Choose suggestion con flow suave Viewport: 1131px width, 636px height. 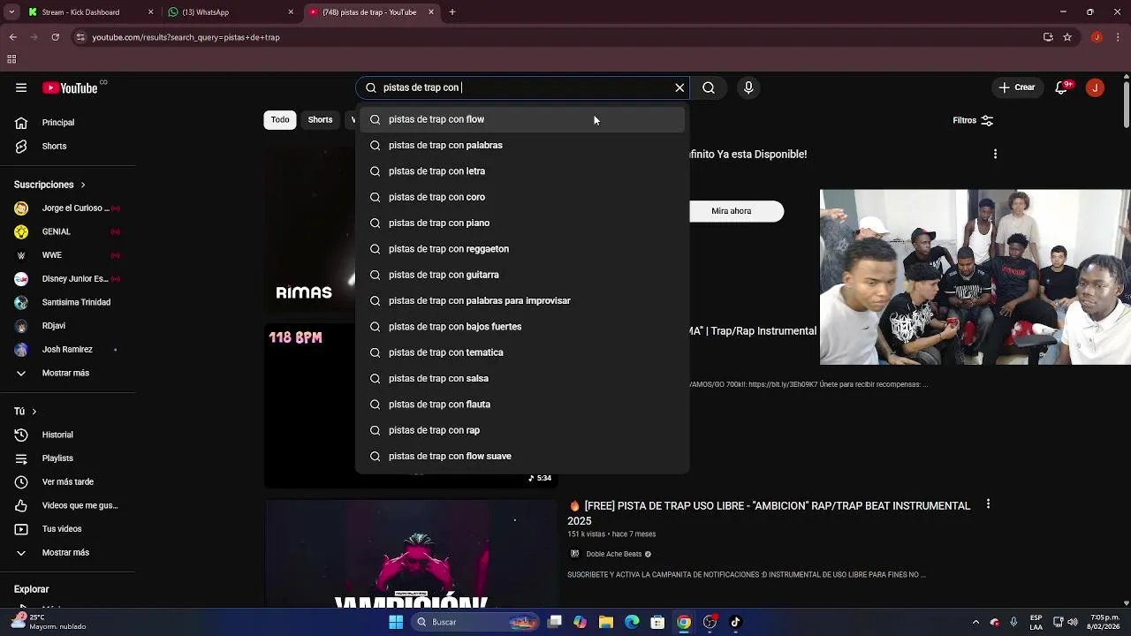point(521,456)
